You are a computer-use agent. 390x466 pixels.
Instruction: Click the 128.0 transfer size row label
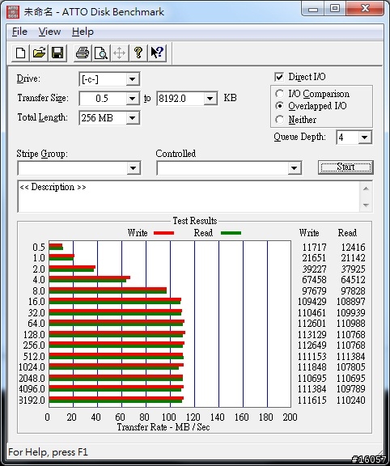[x=34, y=335]
